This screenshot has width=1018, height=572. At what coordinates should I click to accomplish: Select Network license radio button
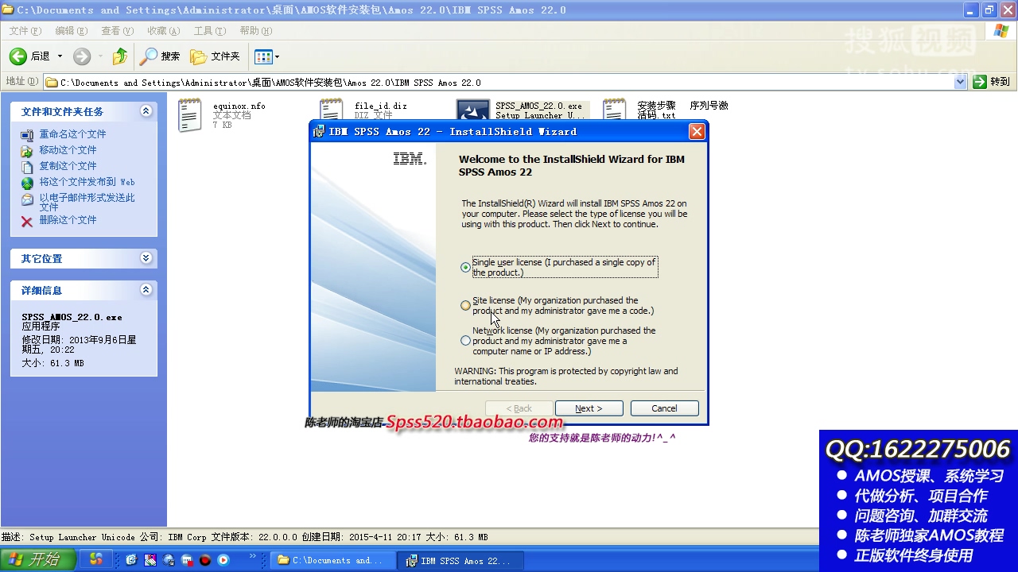pos(465,341)
